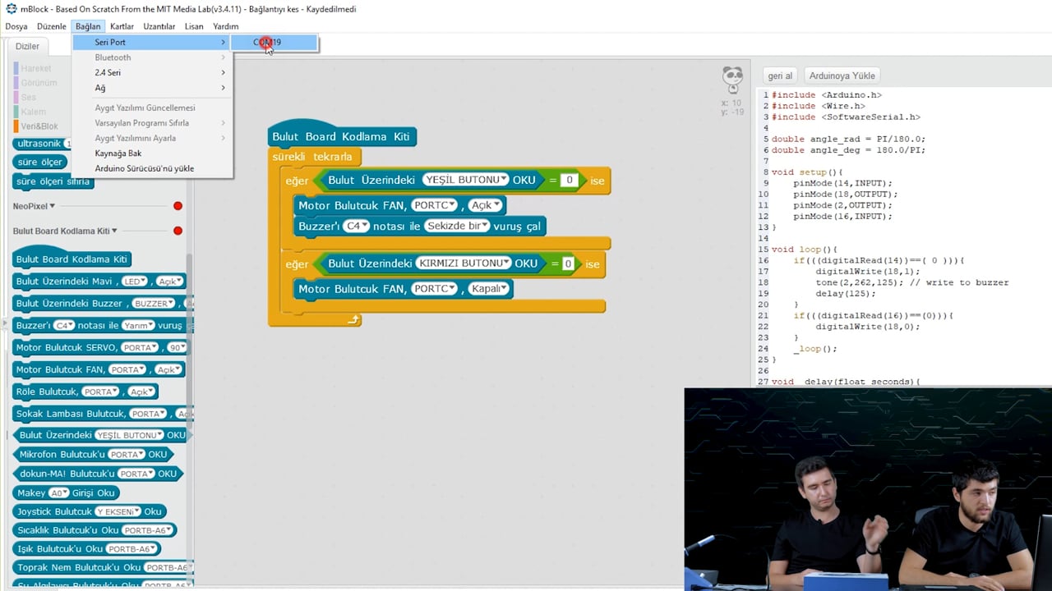Image resolution: width=1052 pixels, height=591 pixels.
Task: Open the Seri Port submenu entry
Action: [152, 42]
